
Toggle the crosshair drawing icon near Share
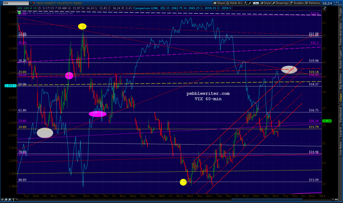pyautogui.click(x=246, y=3)
